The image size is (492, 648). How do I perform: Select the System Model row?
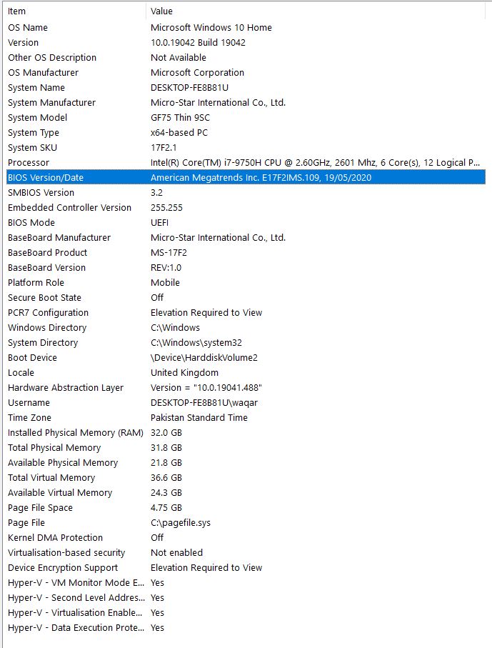click(x=246, y=118)
